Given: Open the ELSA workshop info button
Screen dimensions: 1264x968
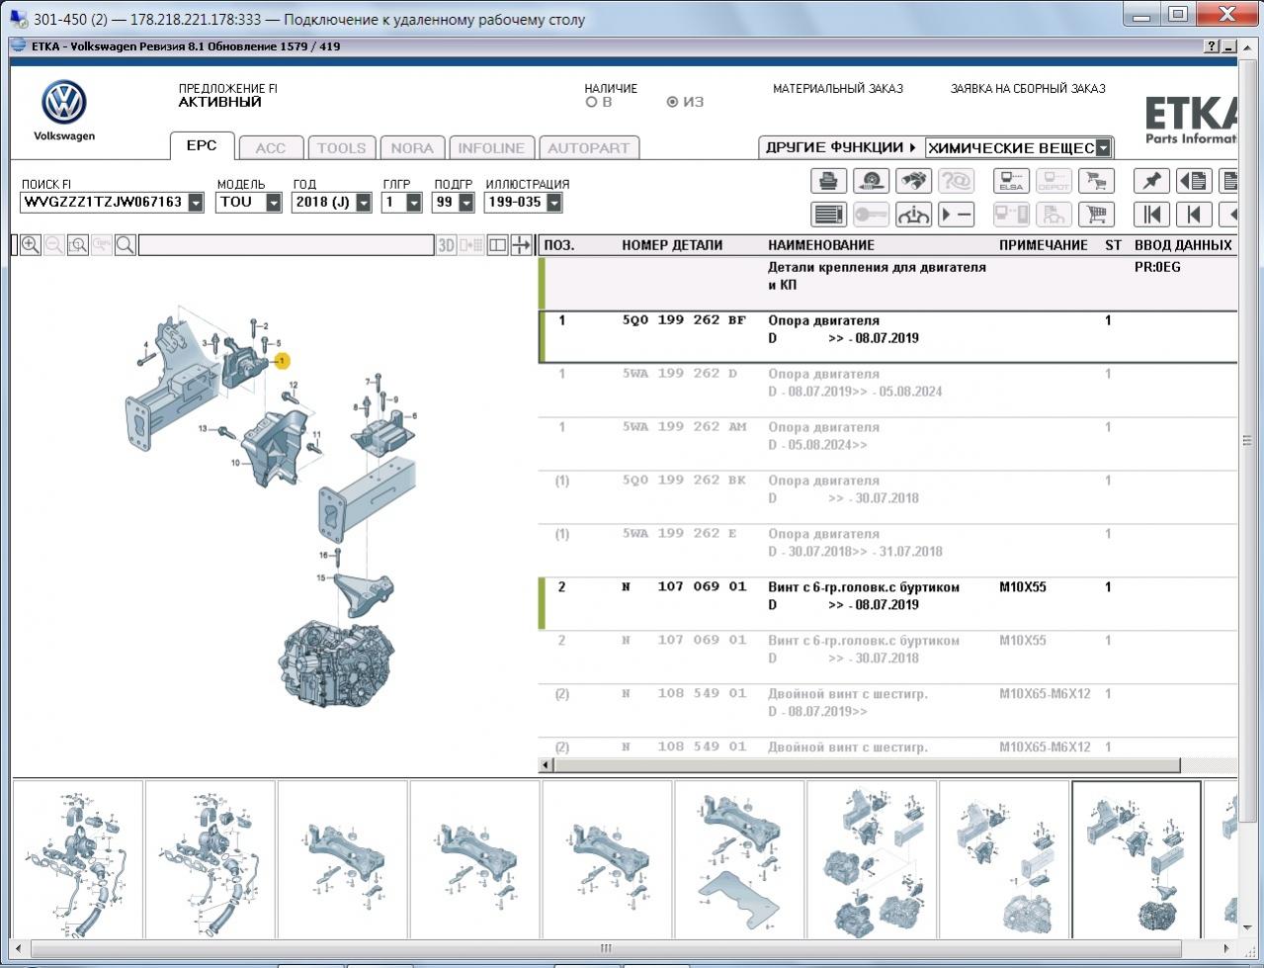Looking at the screenshot, I should click(x=1011, y=181).
